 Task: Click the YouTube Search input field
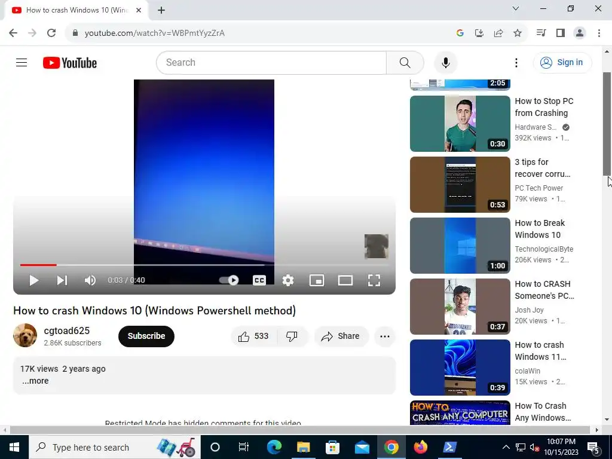point(271,62)
